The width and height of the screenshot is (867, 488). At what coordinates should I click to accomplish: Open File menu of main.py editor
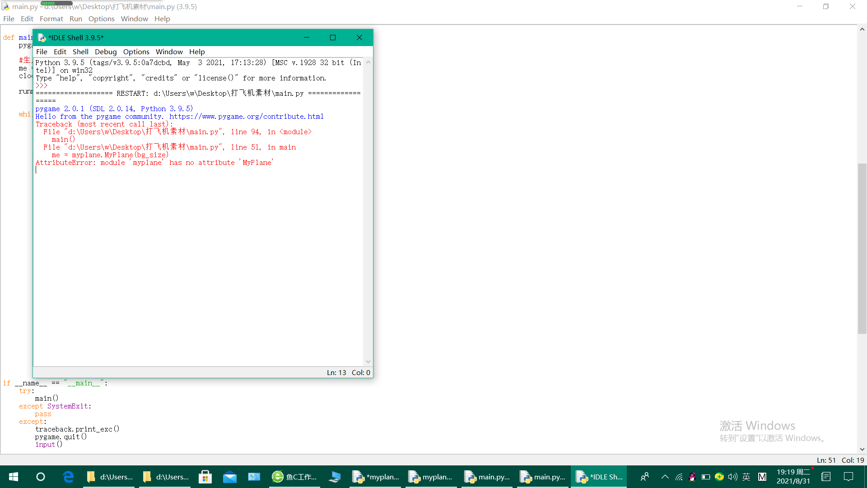point(9,19)
